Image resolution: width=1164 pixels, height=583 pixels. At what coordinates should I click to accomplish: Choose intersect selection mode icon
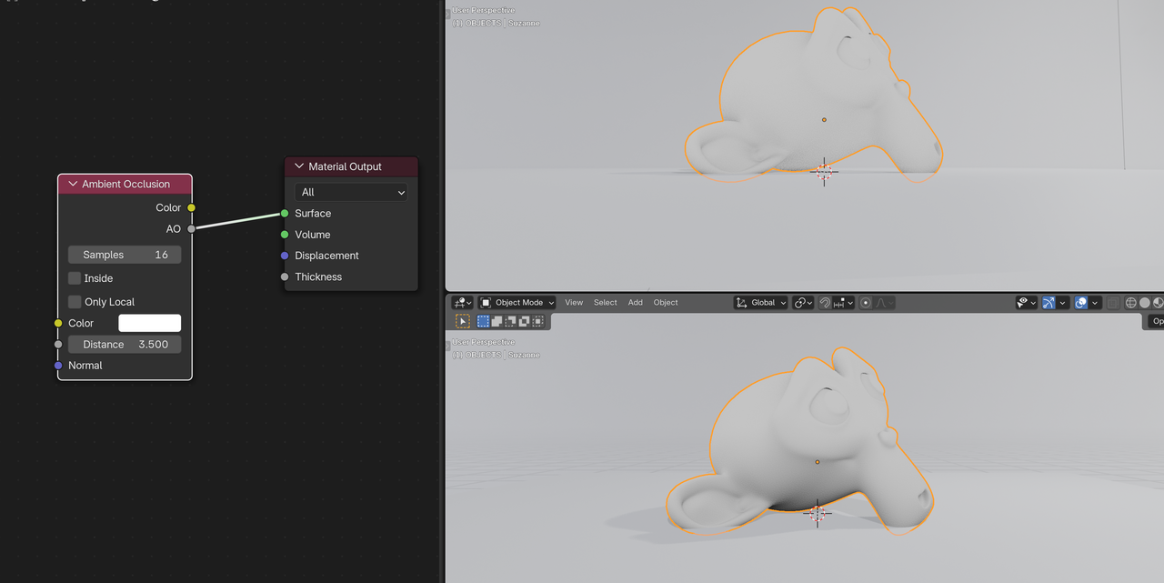(537, 321)
